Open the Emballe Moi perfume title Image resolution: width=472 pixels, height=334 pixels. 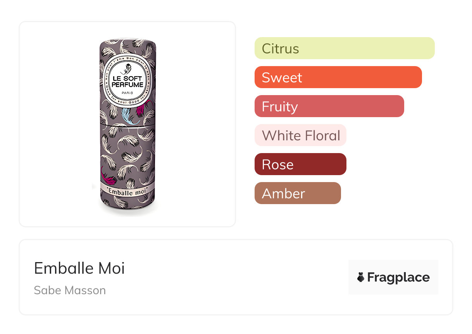coord(79,268)
